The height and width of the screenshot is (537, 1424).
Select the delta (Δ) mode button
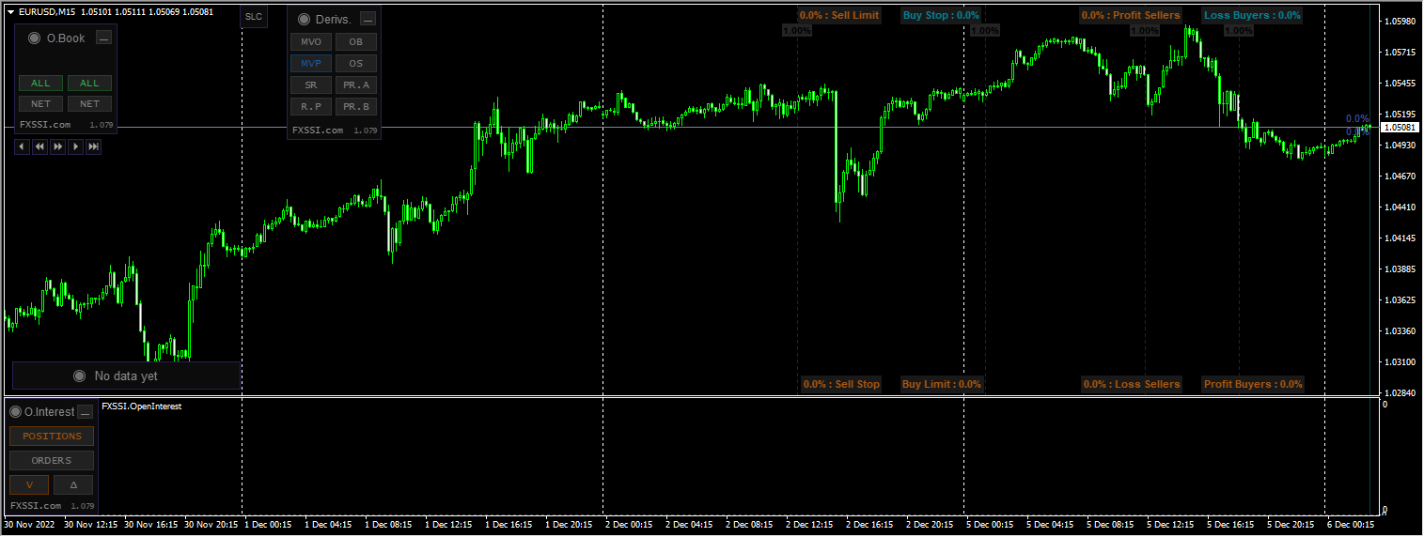(x=74, y=485)
